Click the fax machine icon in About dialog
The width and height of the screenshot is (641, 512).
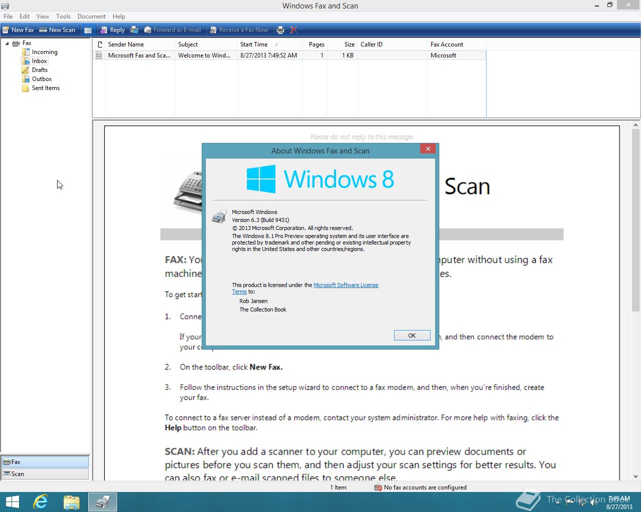(219, 216)
